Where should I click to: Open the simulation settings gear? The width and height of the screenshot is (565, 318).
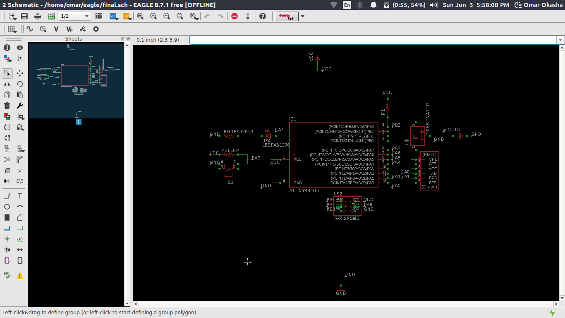(x=96, y=29)
